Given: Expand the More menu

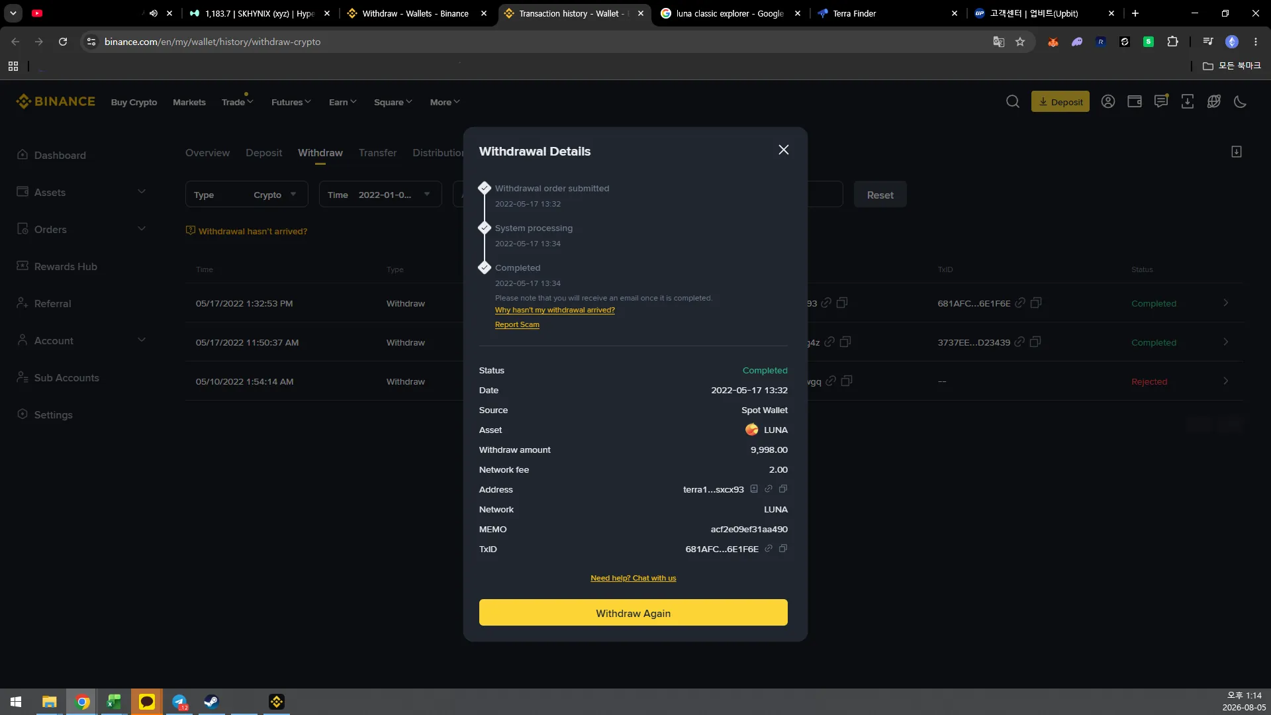Looking at the screenshot, I should point(444,102).
